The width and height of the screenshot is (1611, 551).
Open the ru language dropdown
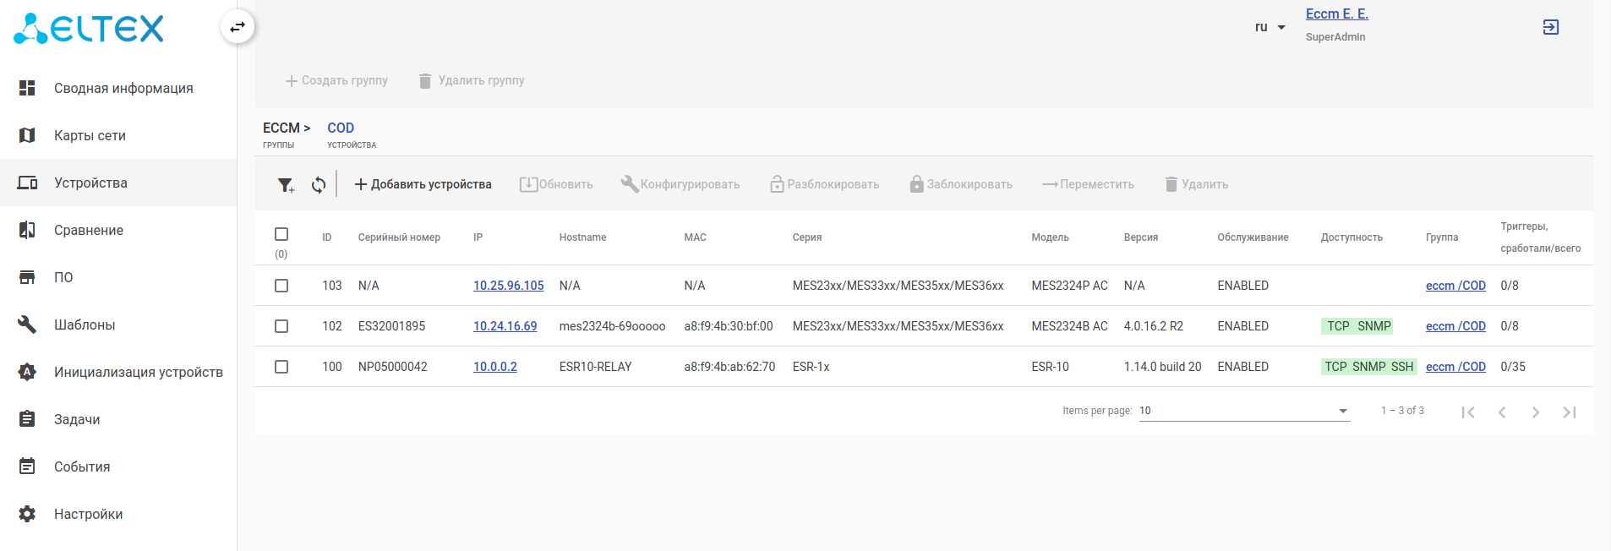(1270, 27)
